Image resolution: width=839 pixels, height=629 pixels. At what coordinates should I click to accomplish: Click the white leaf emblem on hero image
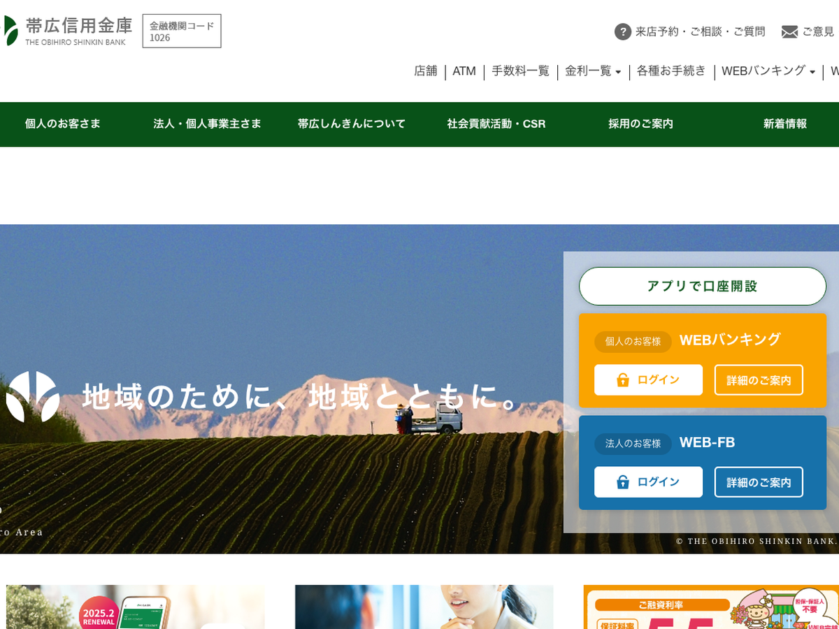click(x=33, y=396)
